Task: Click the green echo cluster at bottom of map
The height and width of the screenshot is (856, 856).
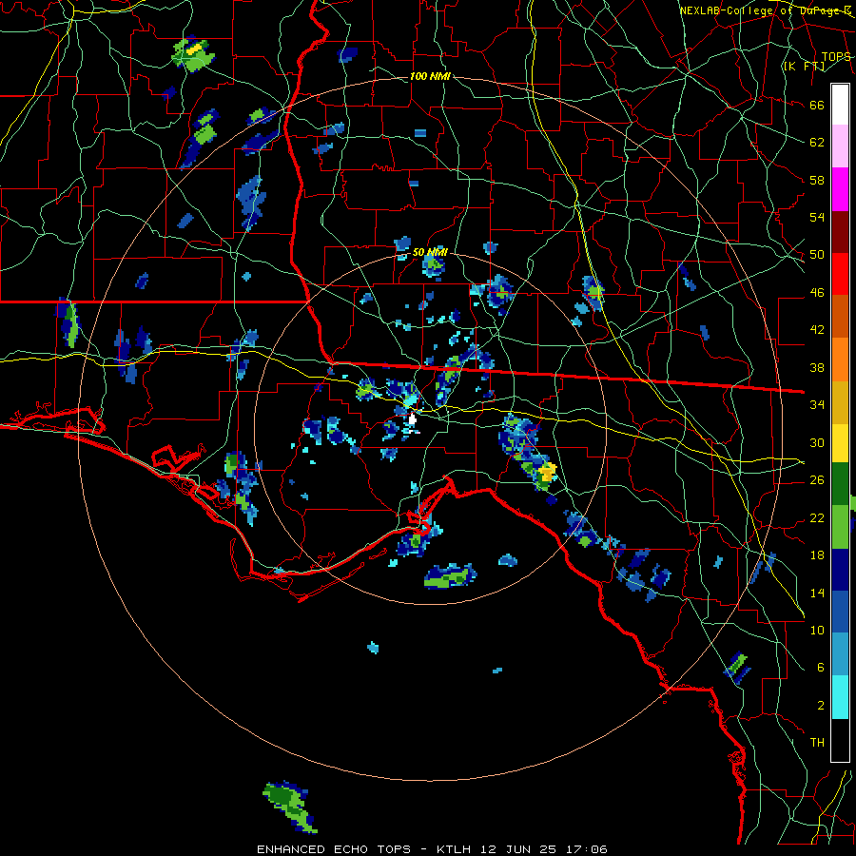Action: click(289, 807)
